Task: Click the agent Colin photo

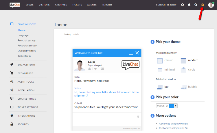Action: pyautogui.click(x=80, y=66)
